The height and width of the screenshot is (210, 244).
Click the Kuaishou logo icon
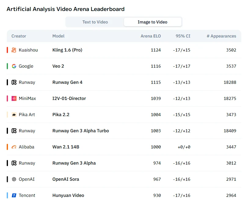pyautogui.click(x=14, y=50)
